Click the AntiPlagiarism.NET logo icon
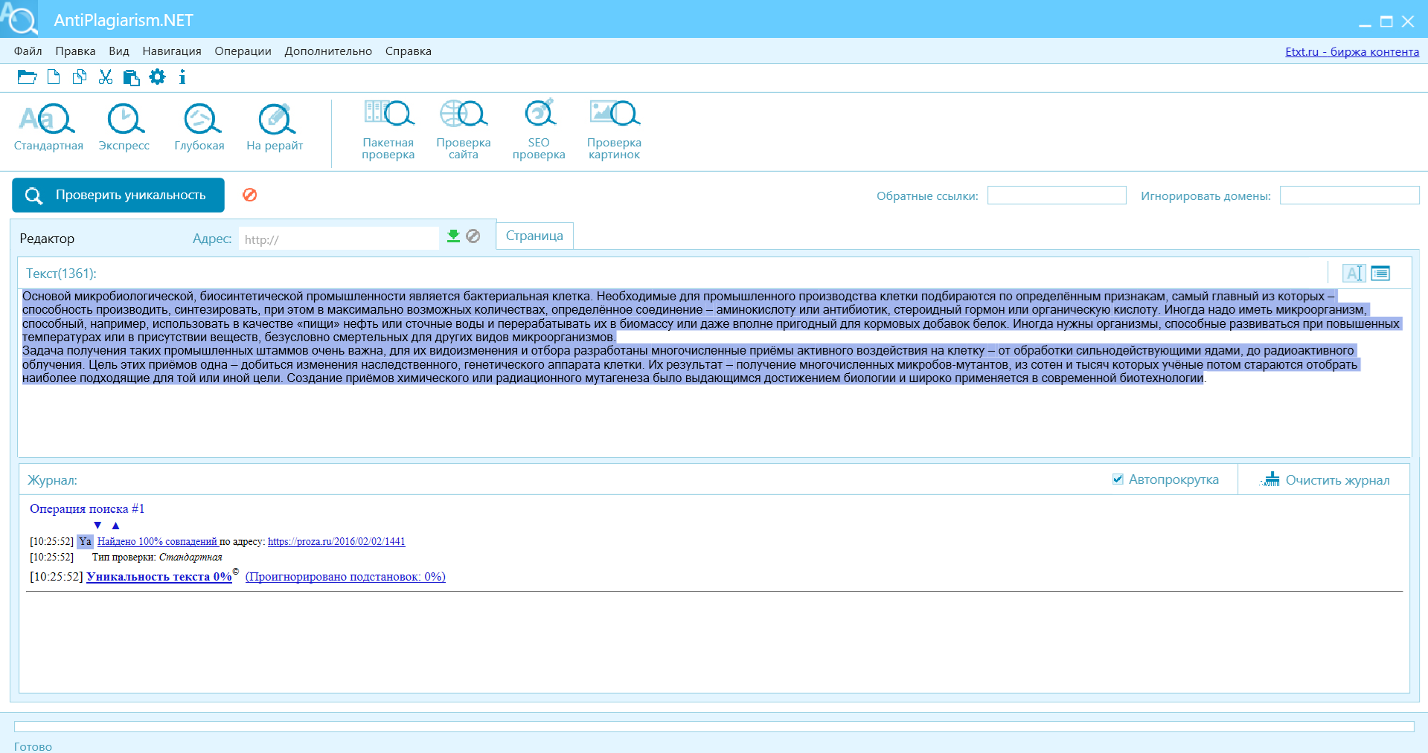Image resolution: width=1428 pixels, height=753 pixels. [19, 19]
